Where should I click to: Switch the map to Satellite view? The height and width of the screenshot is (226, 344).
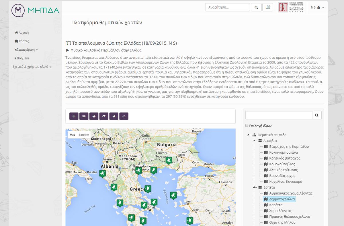[x=84, y=135]
